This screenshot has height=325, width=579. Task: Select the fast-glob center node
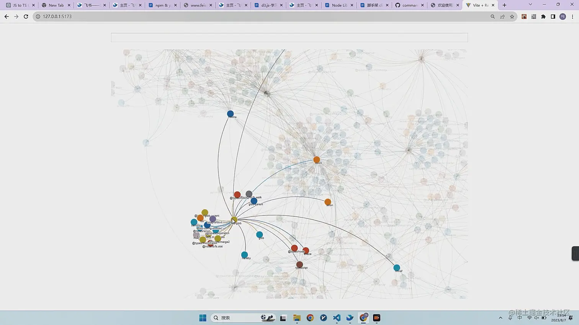click(234, 220)
